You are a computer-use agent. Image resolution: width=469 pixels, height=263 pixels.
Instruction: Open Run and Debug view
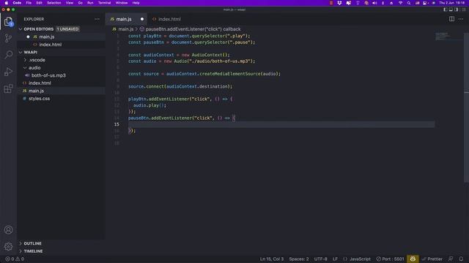8,72
